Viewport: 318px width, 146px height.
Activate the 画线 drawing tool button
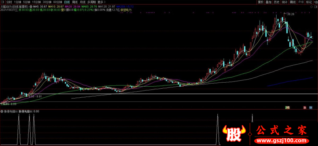(293, 2)
